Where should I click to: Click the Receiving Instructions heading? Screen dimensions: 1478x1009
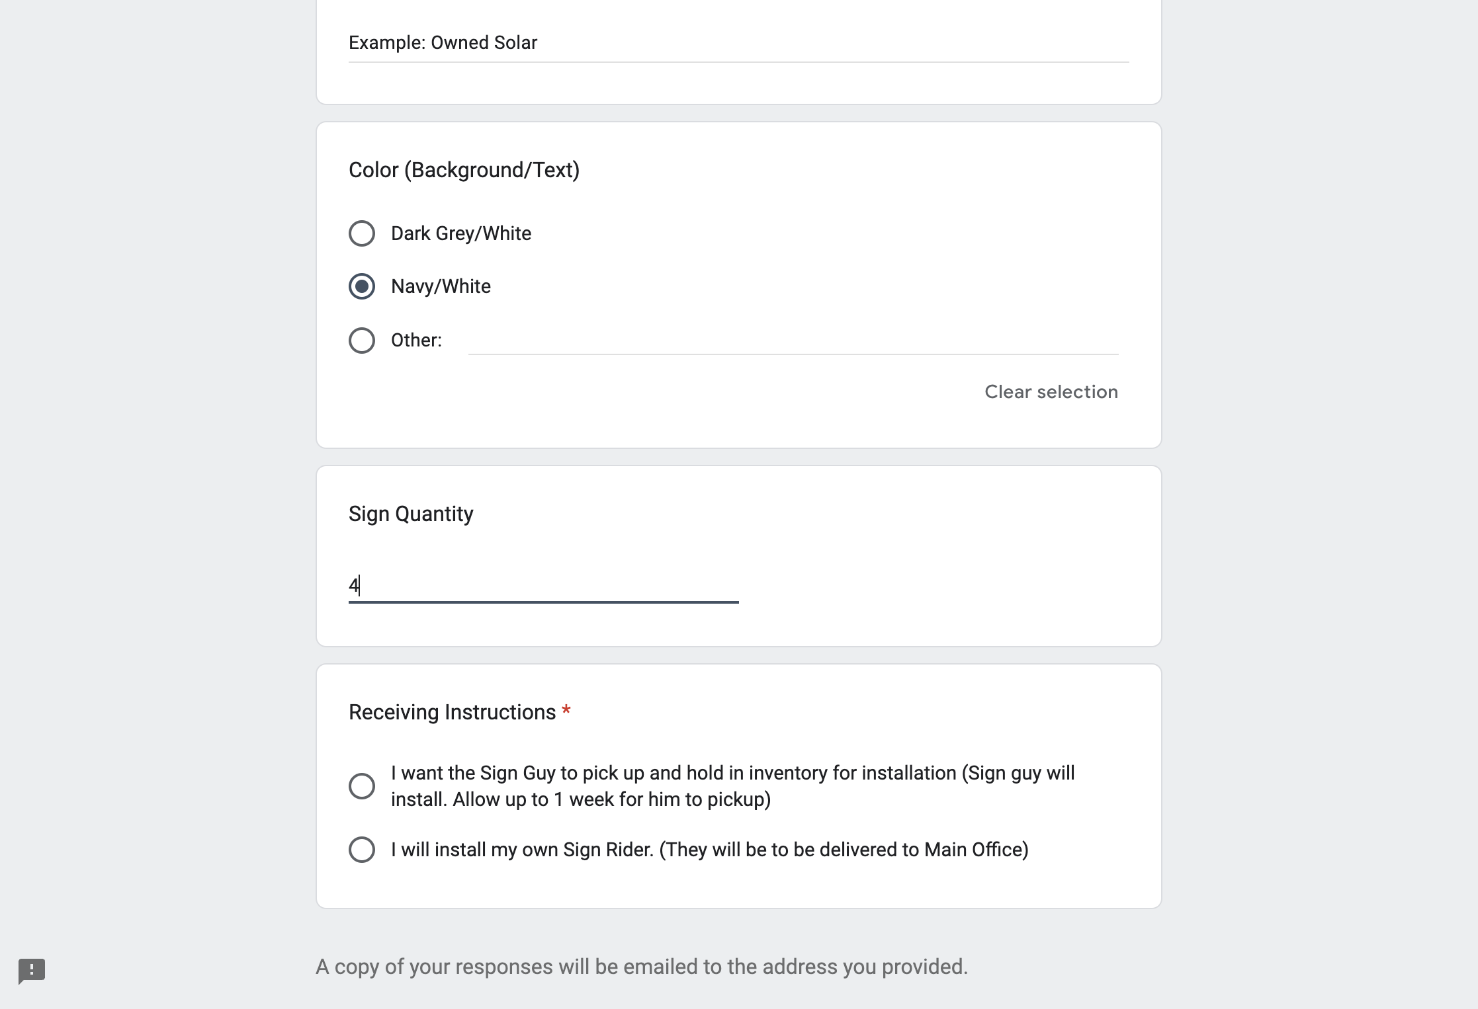[x=452, y=712]
